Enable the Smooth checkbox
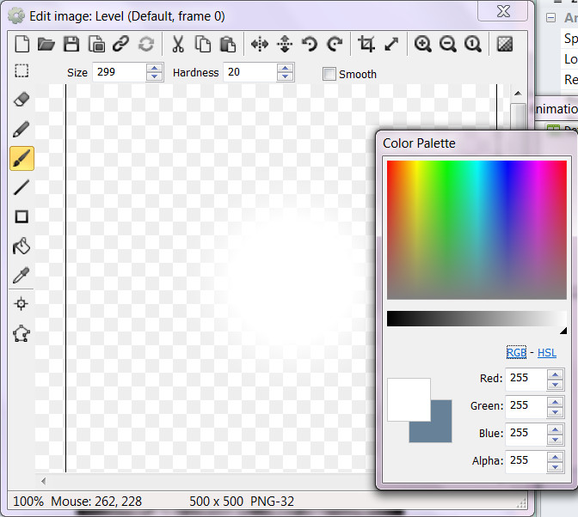This screenshot has height=517, width=578. (329, 74)
